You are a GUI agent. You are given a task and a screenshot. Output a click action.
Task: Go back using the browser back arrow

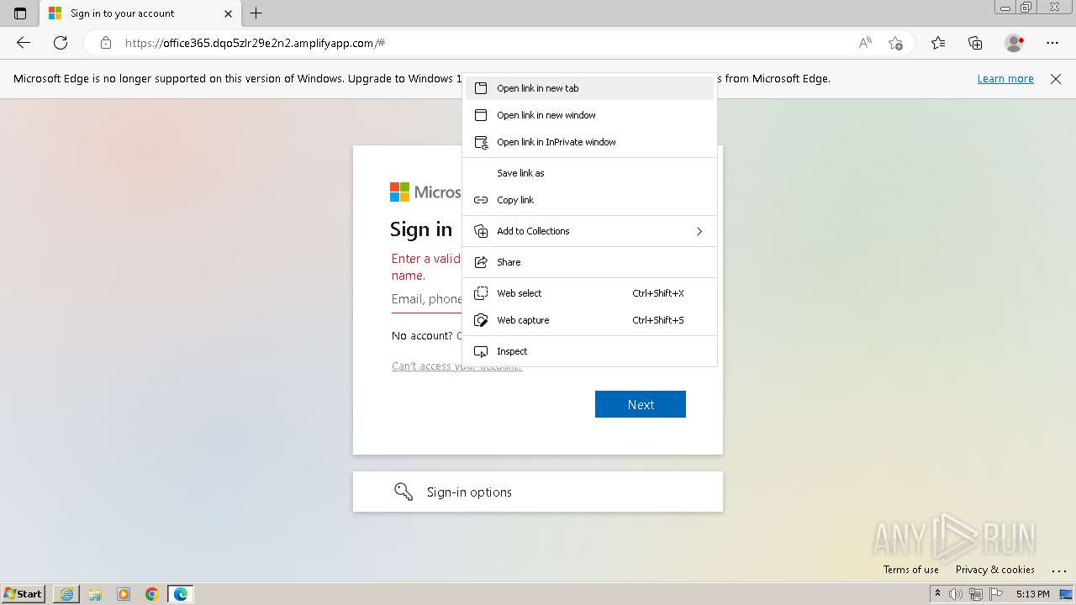(x=24, y=43)
